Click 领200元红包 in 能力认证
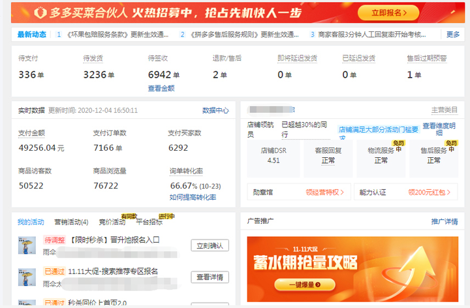The height and width of the screenshot is (308, 470). [x=430, y=192]
